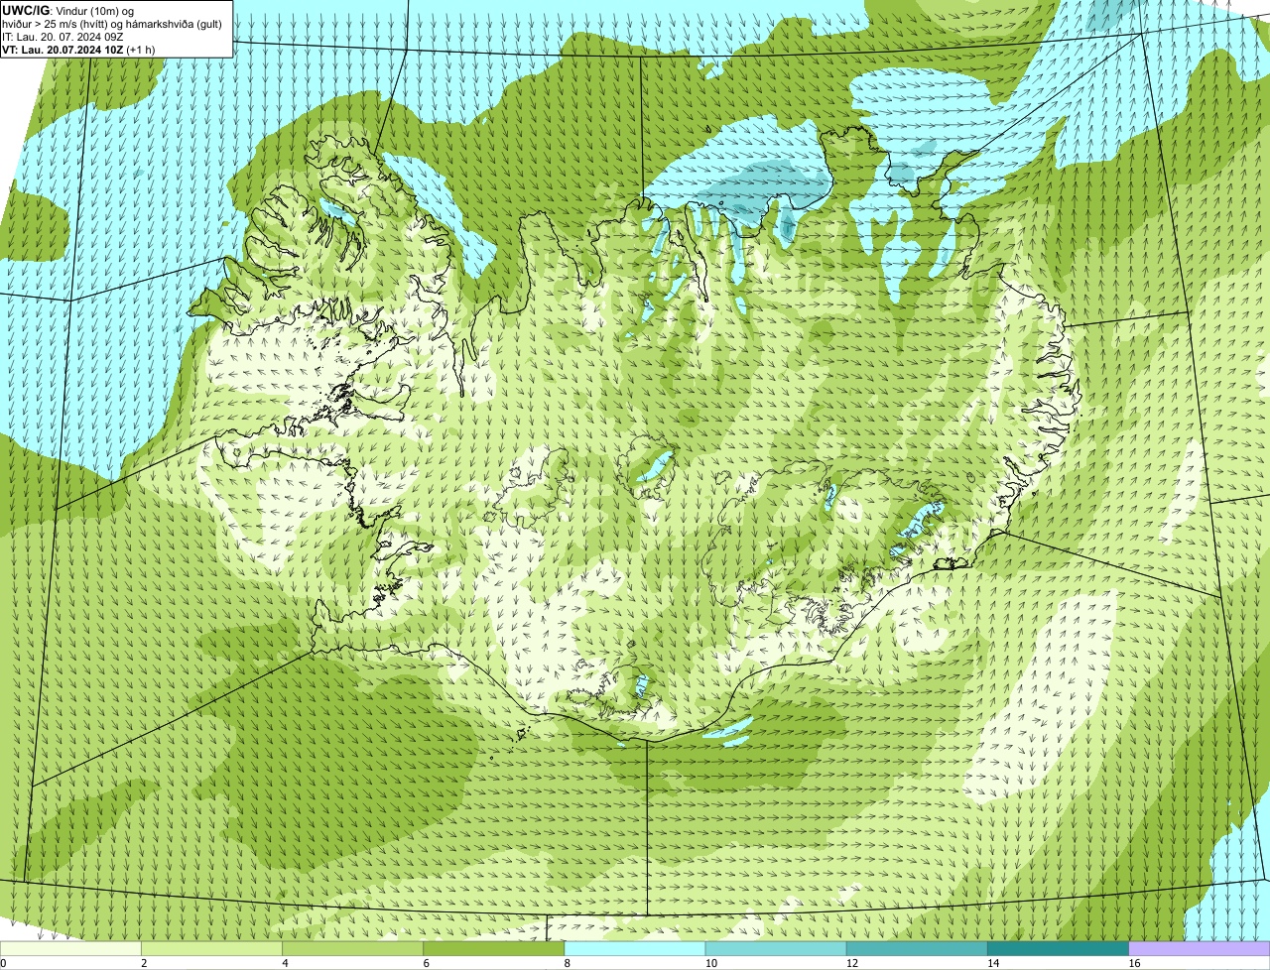Click the dark teal 14–16 m/s legend swatch
The image size is (1270, 970).
[x=1058, y=948]
